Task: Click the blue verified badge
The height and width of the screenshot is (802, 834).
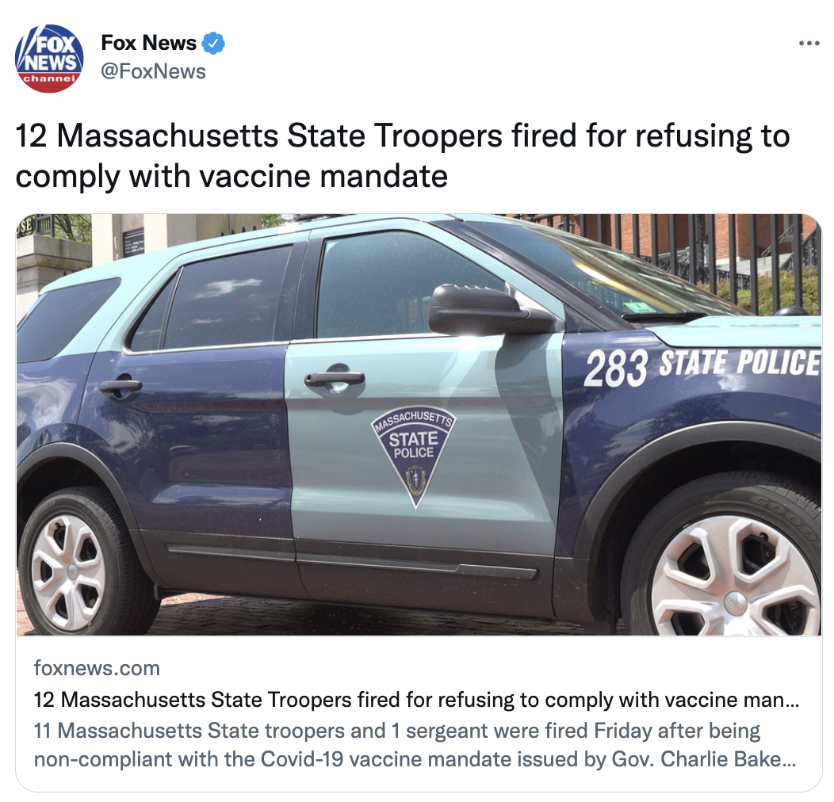Action: pos(213,43)
